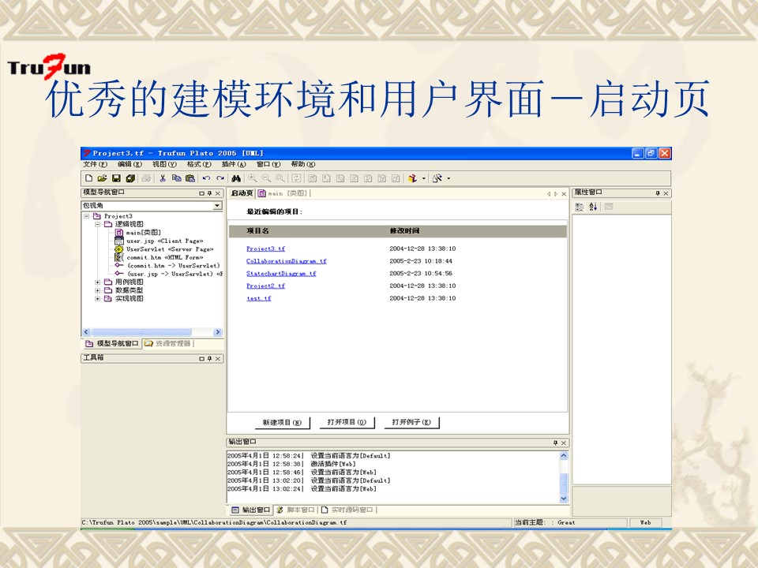
Task: Expand the 数据类型 folder
Action: click(98, 290)
